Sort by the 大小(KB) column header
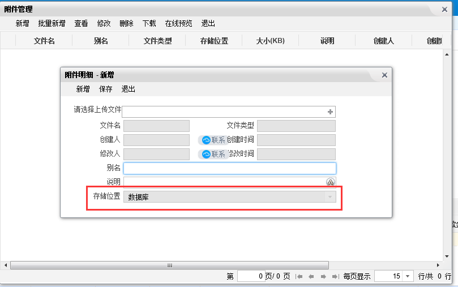The width and height of the screenshot is (458, 287). click(x=271, y=41)
